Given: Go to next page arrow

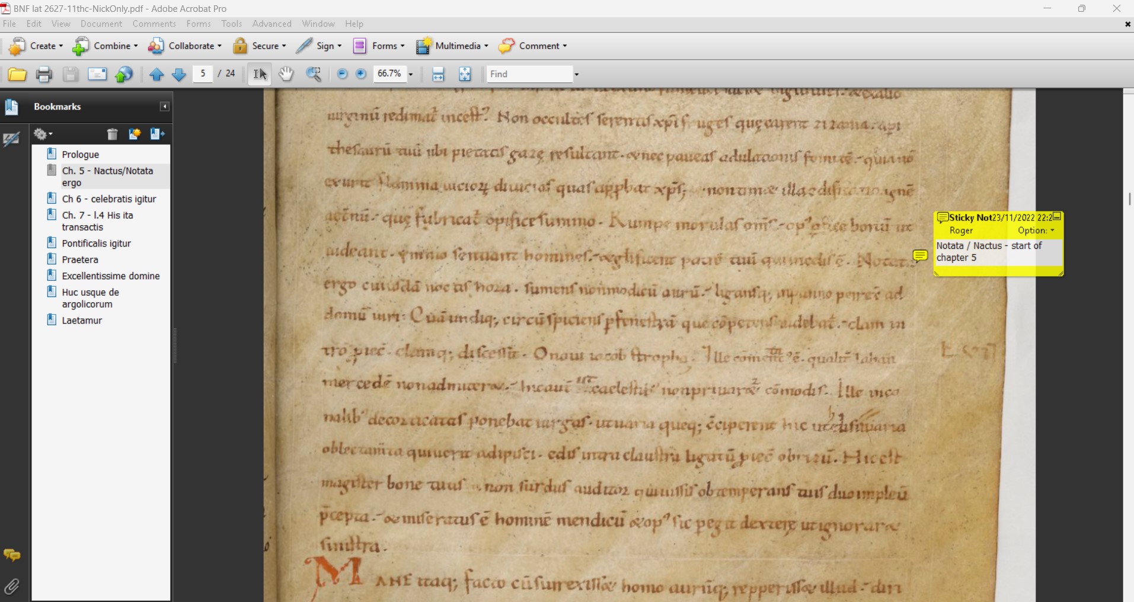Looking at the screenshot, I should pyautogui.click(x=179, y=74).
